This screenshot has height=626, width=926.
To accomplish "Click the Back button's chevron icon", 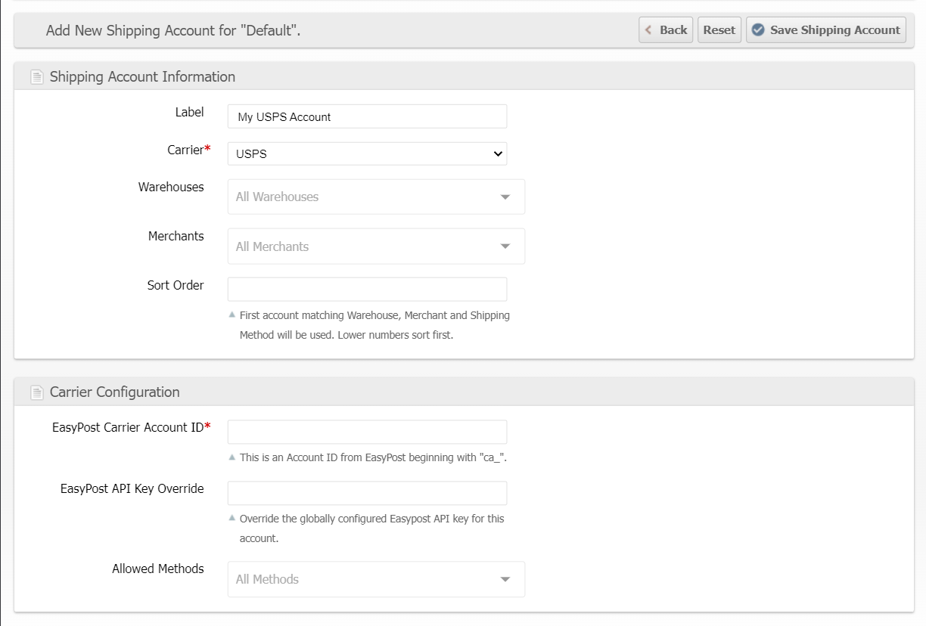I will (x=649, y=30).
